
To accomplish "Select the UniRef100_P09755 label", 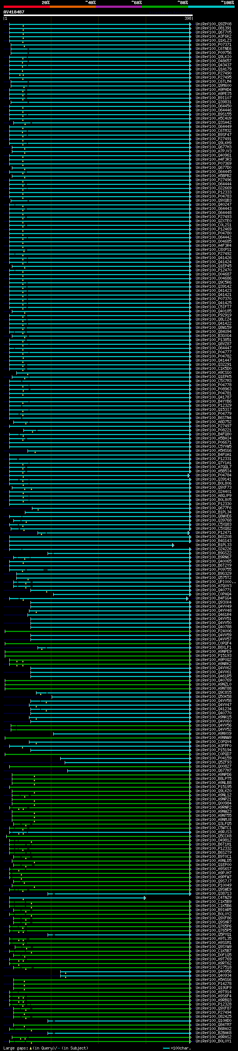I will (213, 569).
